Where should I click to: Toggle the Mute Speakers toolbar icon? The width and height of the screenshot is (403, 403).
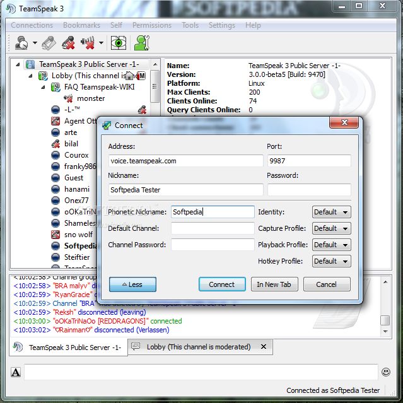point(88,43)
